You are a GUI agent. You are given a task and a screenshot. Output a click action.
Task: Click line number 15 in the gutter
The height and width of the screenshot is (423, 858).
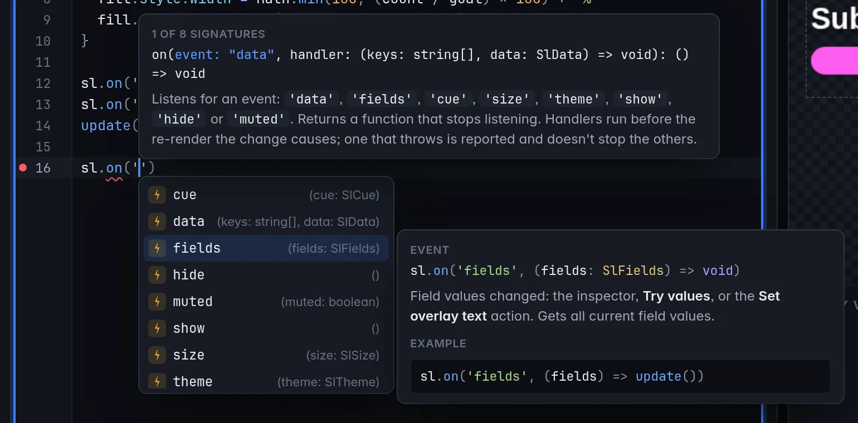tap(43, 147)
